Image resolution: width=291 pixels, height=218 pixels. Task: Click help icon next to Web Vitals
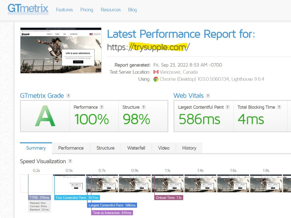[x=208, y=96]
